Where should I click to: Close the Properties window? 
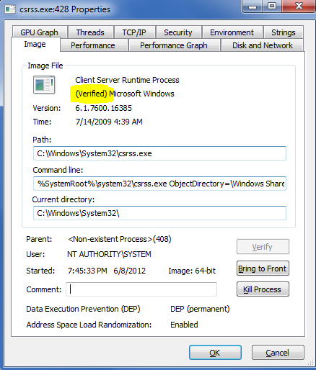pos(299,6)
